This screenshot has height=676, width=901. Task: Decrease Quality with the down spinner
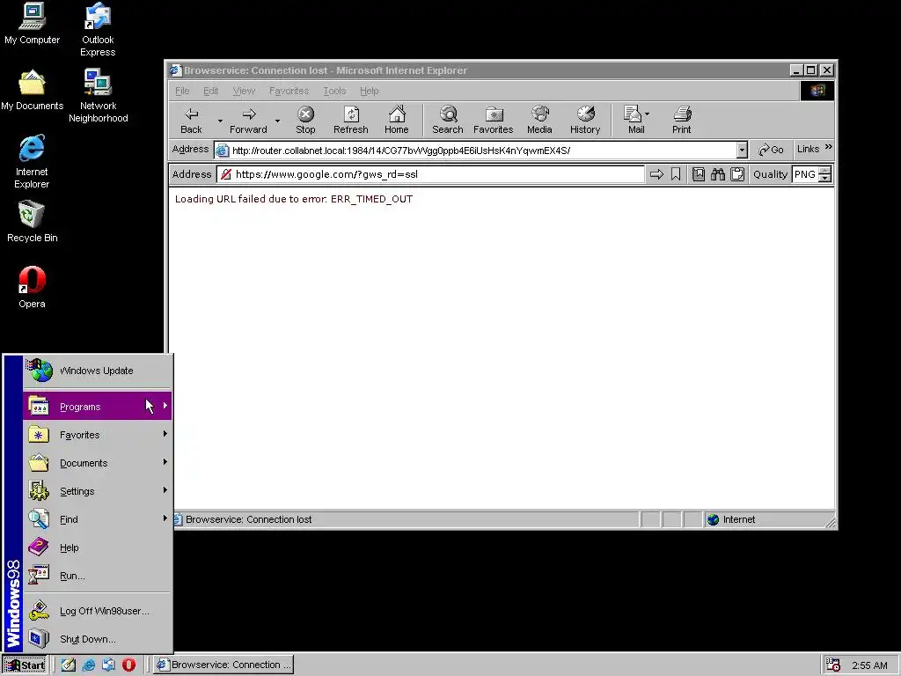click(825, 178)
